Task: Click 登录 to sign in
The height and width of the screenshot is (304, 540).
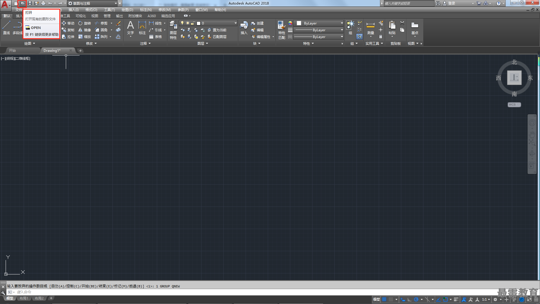Action: point(452,3)
